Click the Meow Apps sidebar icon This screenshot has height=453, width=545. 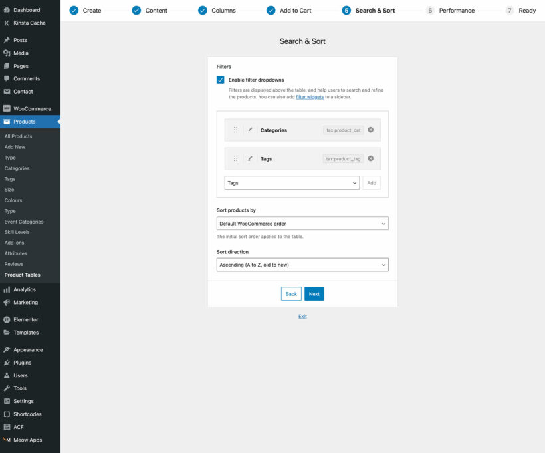(x=7, y=440)
